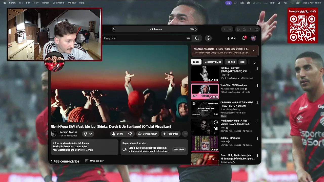Open options menu for TCHELO - playboy video
The image size is (324, 182).
coord(257,68)
